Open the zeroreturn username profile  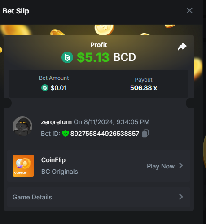56,122
